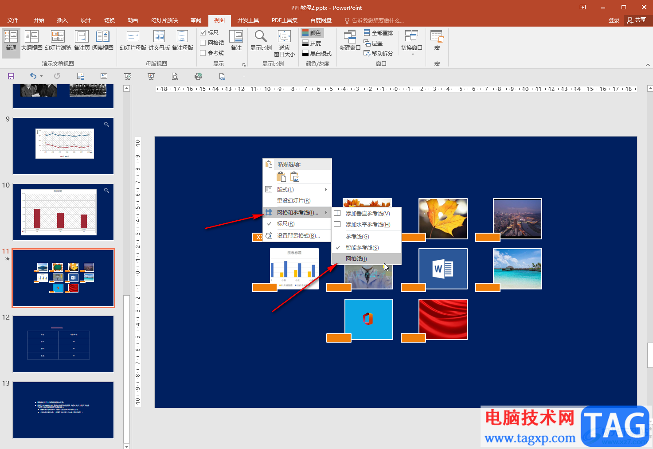Open the Home (开始) tab

pyautogui.click(x=39, y=20)
